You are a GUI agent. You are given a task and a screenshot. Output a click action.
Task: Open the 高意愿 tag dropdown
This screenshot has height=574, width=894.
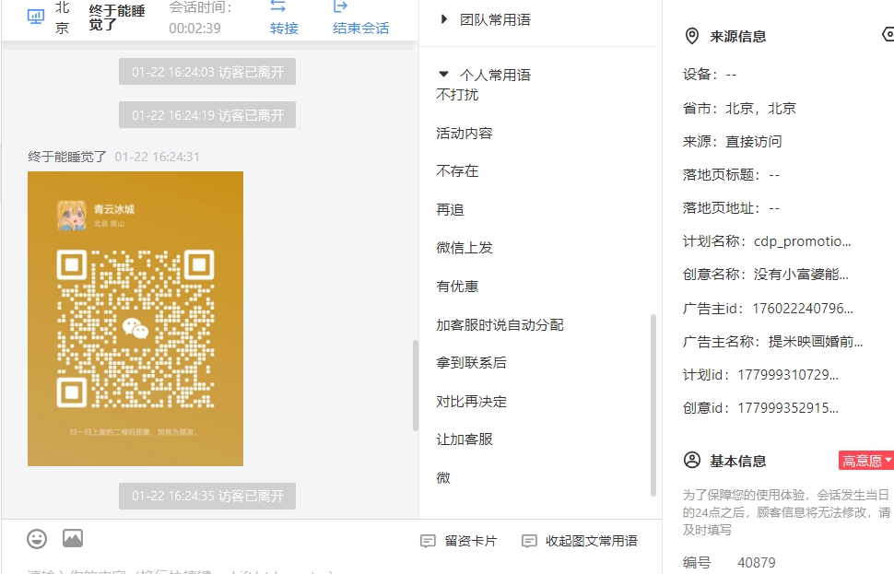(x=866, y=461)
